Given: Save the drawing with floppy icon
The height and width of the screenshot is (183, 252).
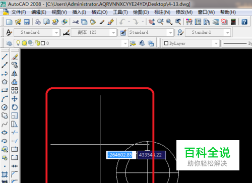Looking at the screenshot, I should (27, 22).
